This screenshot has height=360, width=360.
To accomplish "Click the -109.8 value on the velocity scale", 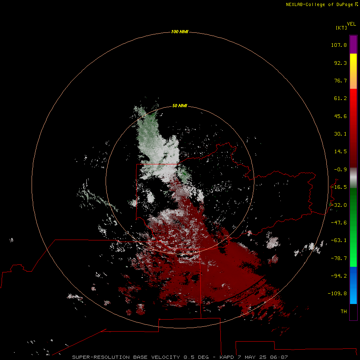I will pyautogui.click(x=337, y=294).
